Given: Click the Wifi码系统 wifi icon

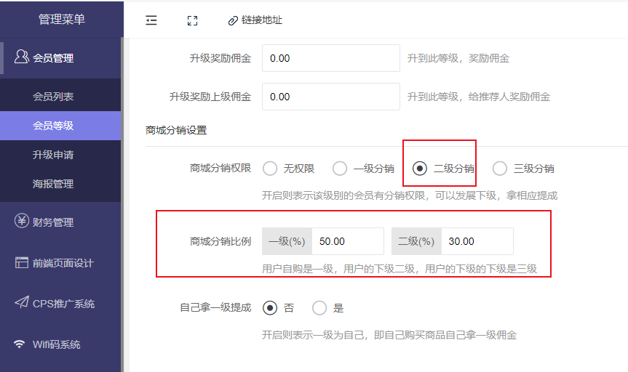Looking at the screenshot, I should 19,344.
